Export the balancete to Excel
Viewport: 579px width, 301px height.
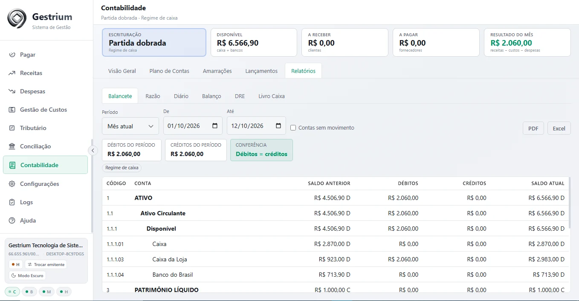point(559,128)
